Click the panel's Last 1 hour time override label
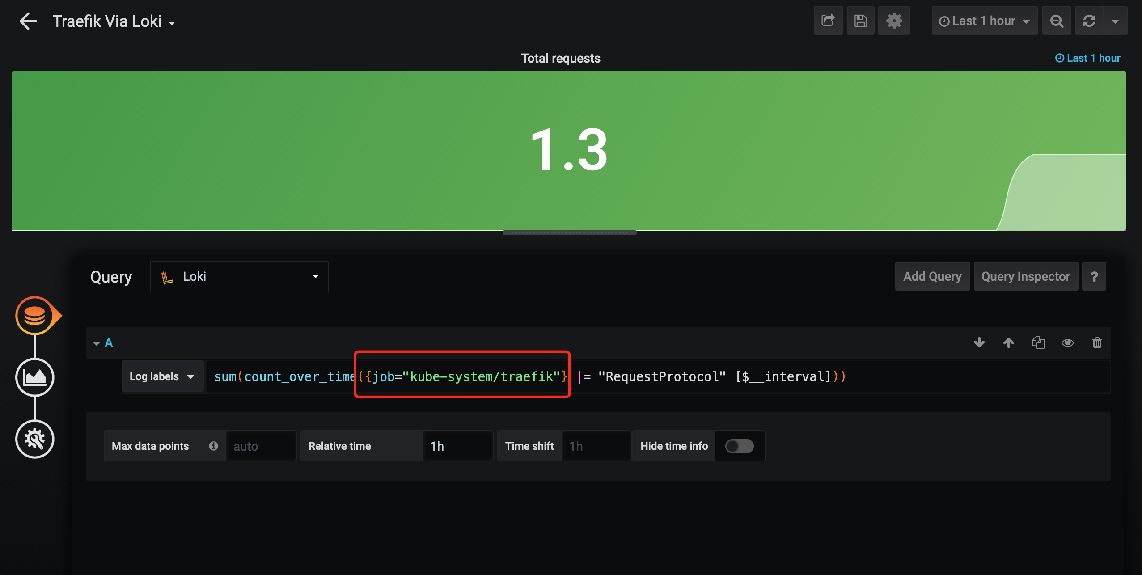The image size is (1142, 575). pyautogui.click(x=1087, y=58)
